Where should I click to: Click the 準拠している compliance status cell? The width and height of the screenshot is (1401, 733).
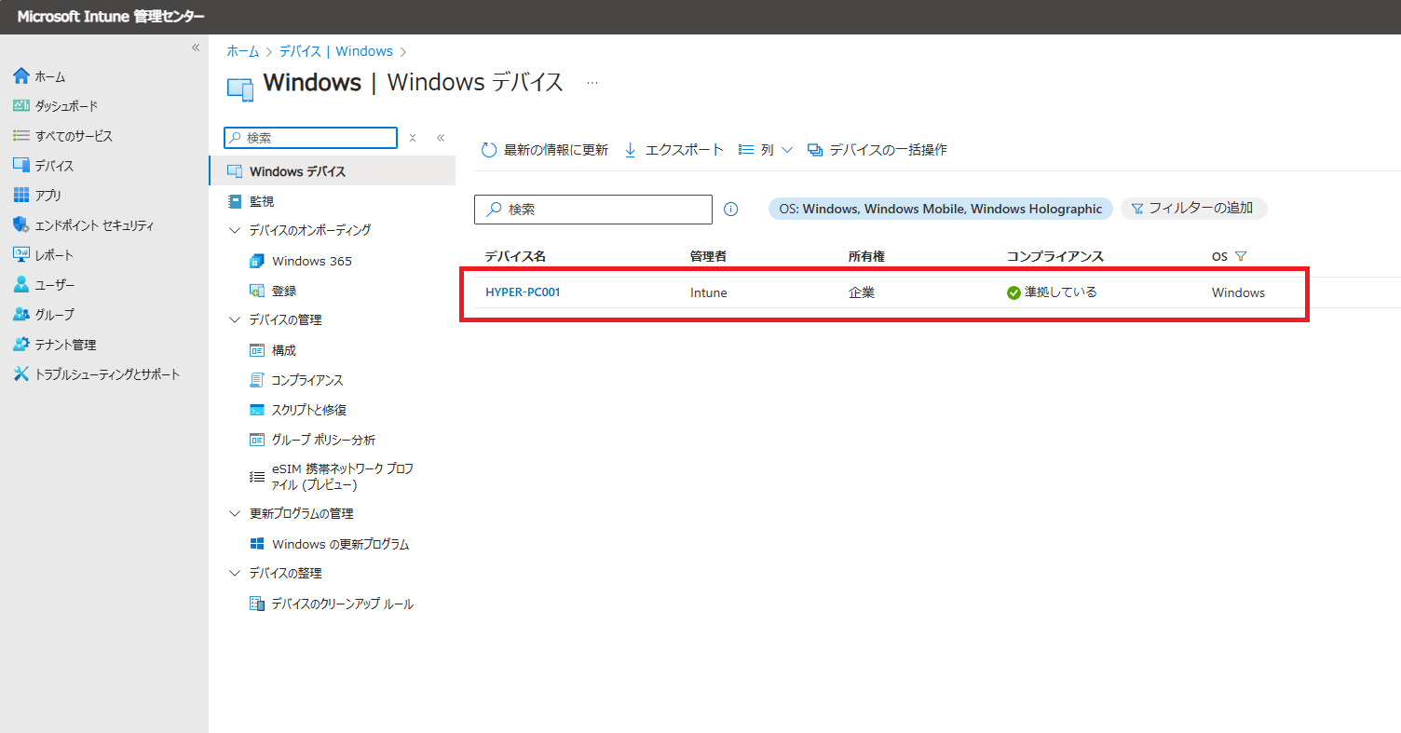pyautogui.click(x=1053, y=292)
